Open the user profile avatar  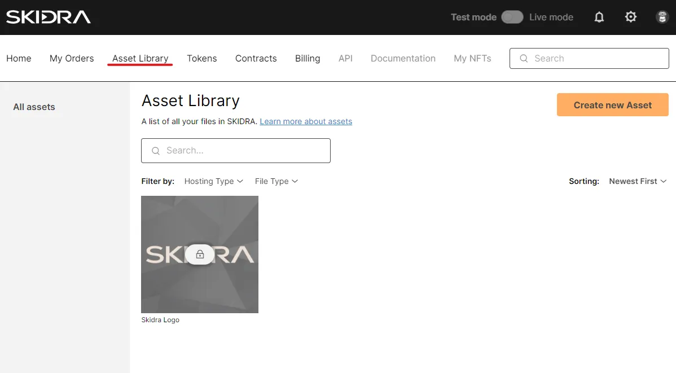(662, 17)
